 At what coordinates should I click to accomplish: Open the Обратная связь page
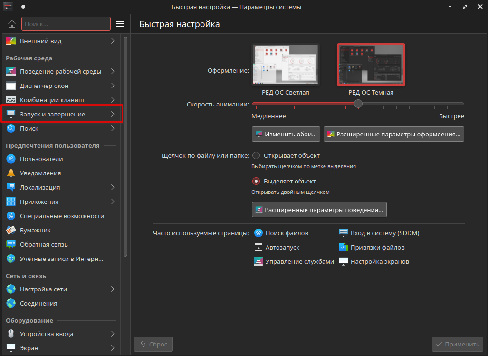pyautogui.click(x=61, y=245)
